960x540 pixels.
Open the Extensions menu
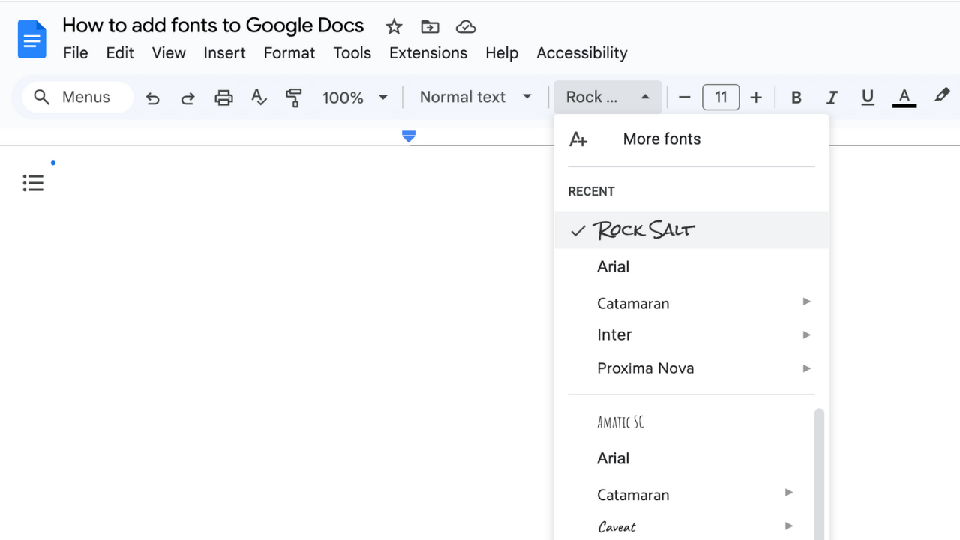click(x=427, y=53)
